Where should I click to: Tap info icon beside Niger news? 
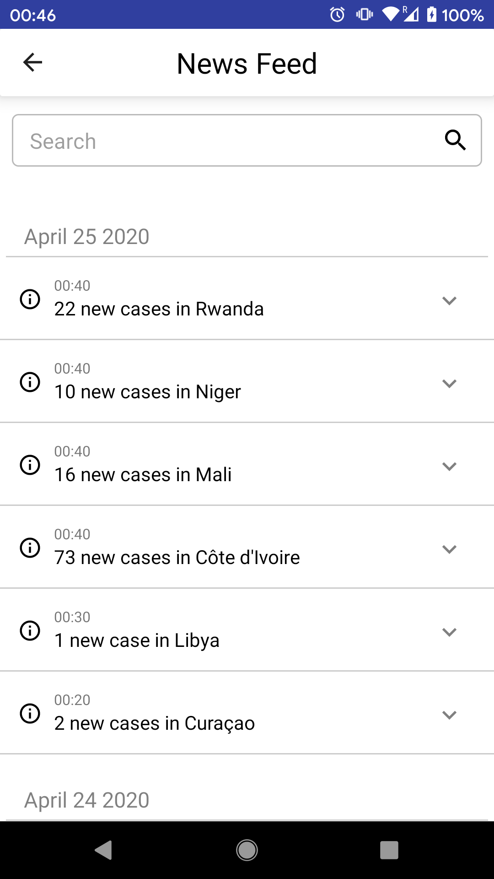[30, 382]
